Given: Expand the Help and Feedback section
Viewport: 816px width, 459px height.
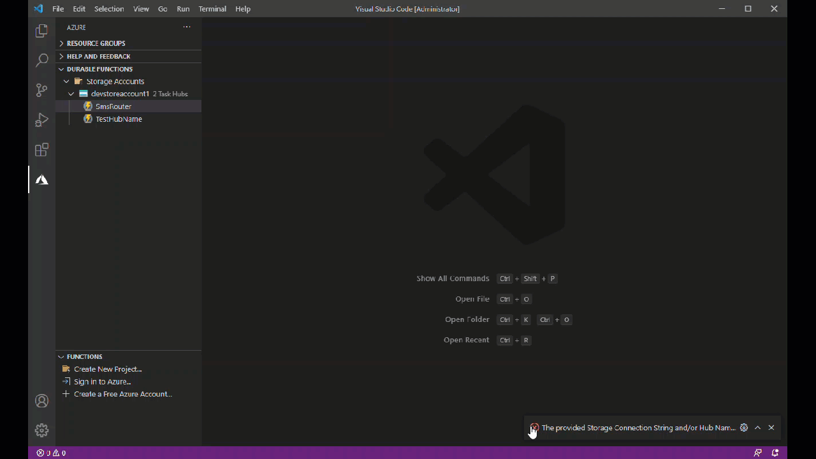Looking at the screenshot, I should (x=62, y=56).
